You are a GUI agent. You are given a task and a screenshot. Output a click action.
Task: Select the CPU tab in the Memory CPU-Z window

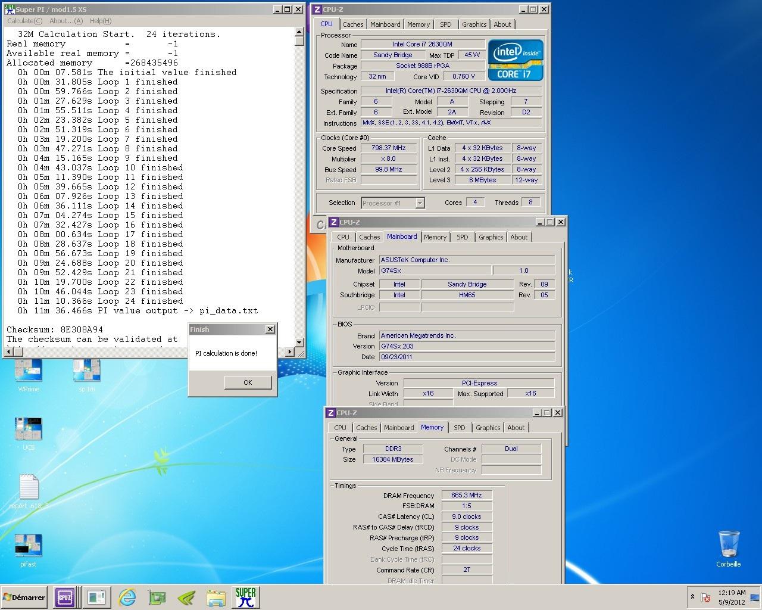[341, 428]
